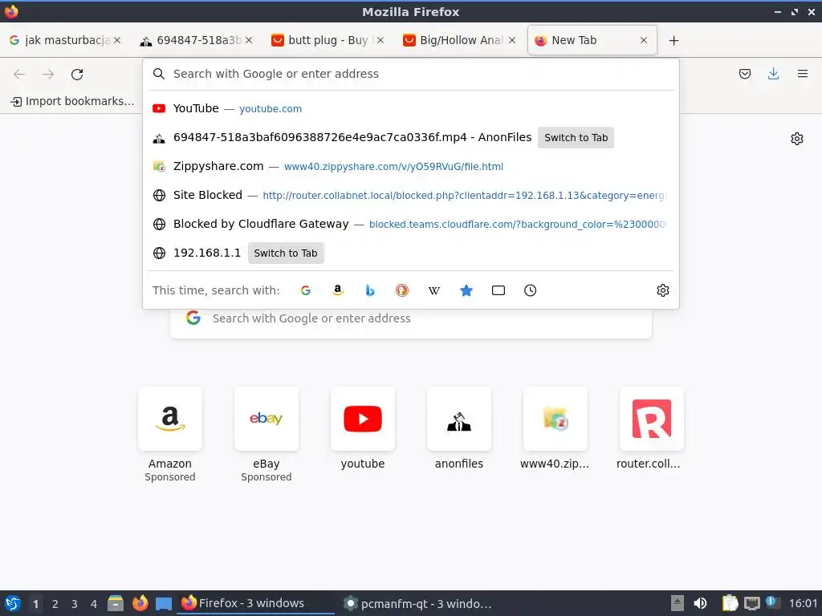
Task: Click the reload page button
Action: click(x=77, y=75)
